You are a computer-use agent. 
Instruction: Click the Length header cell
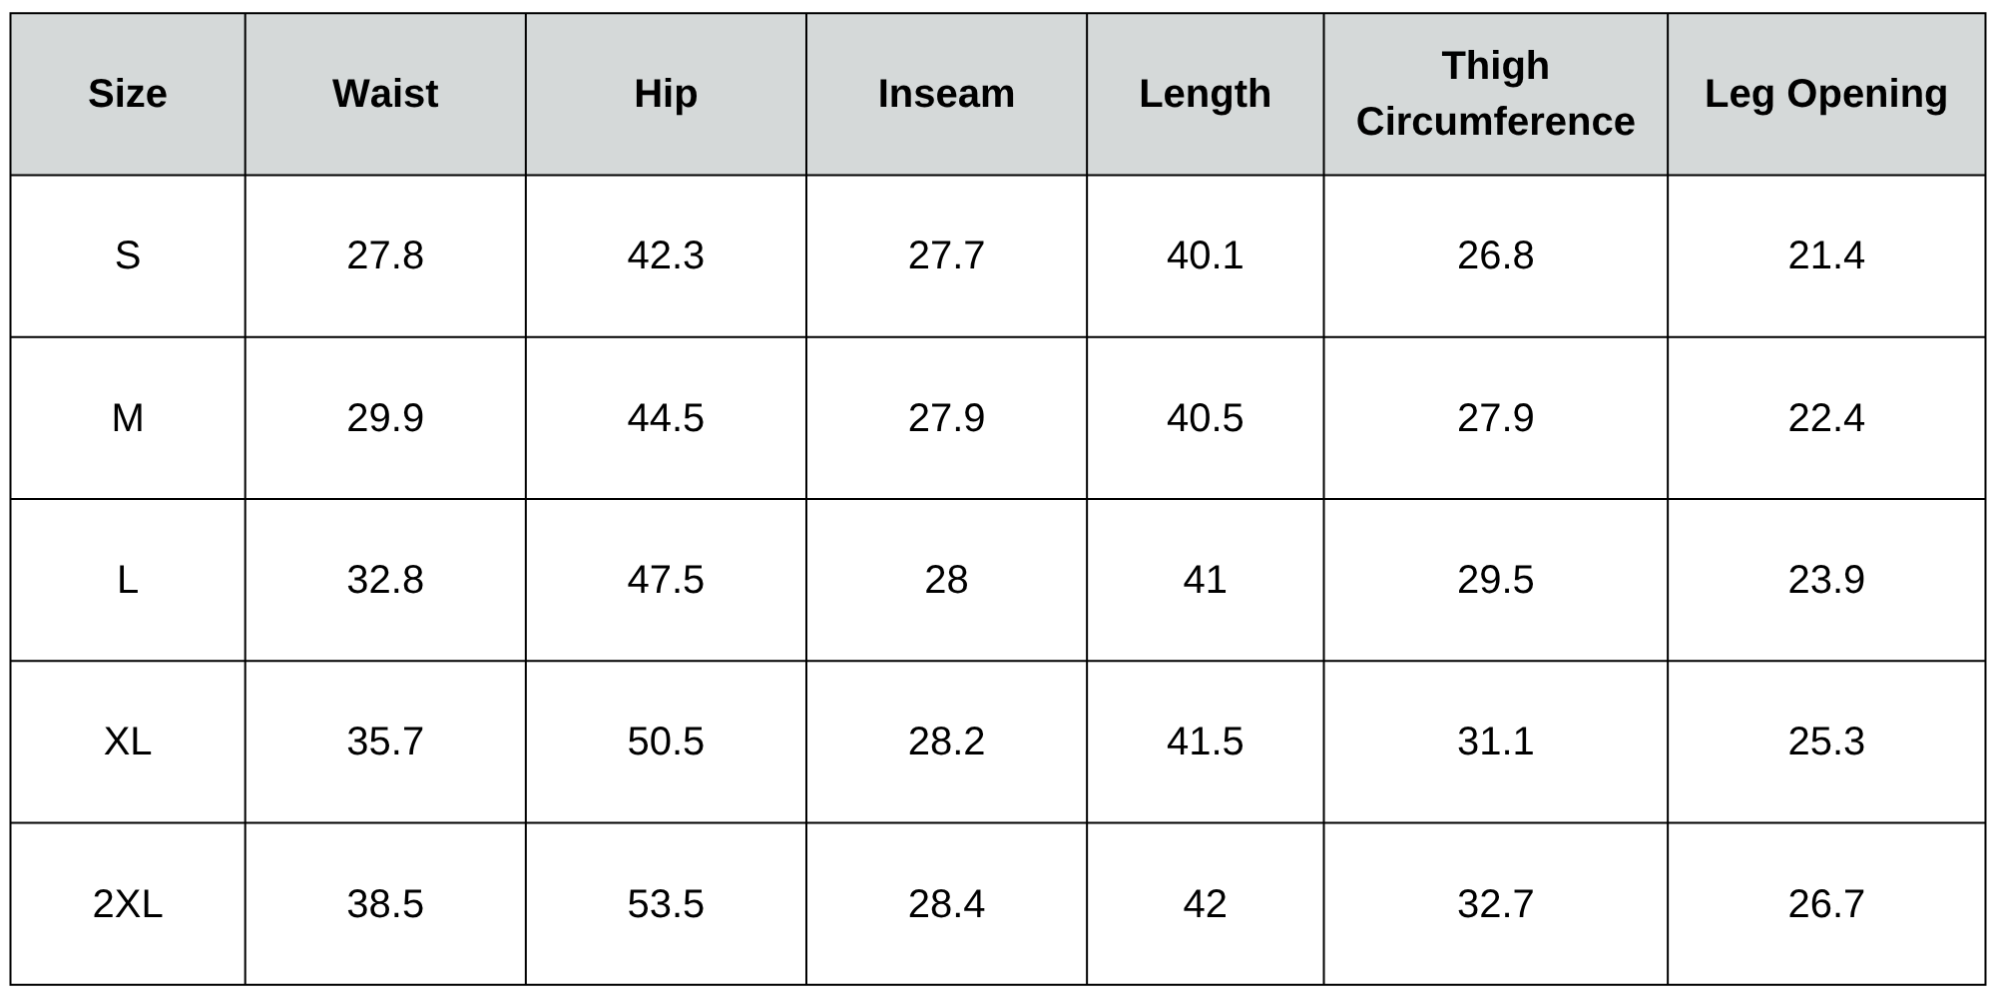point(1205,94)
